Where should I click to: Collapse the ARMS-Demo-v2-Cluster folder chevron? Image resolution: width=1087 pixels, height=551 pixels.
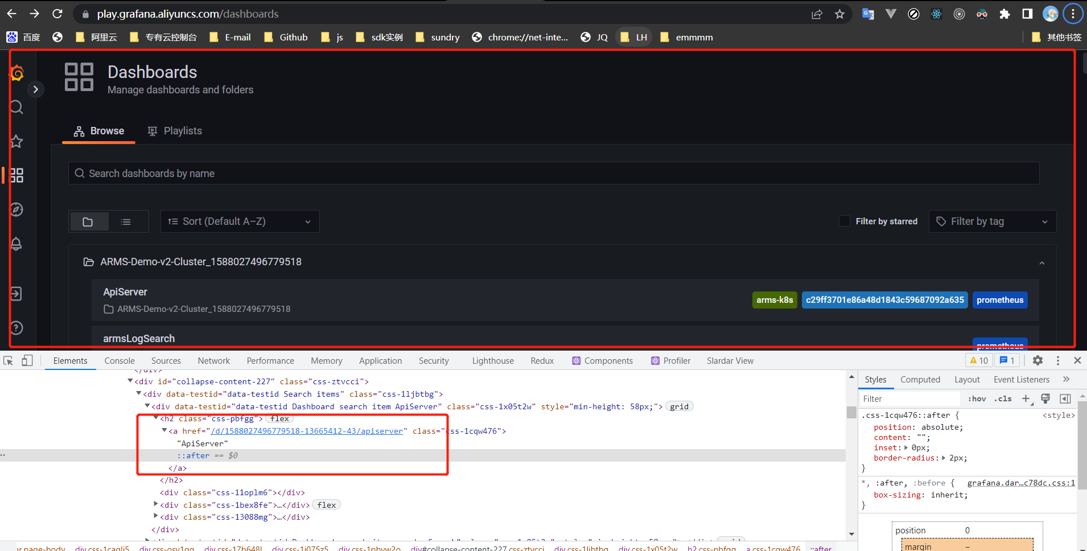tap(1041, 262)
